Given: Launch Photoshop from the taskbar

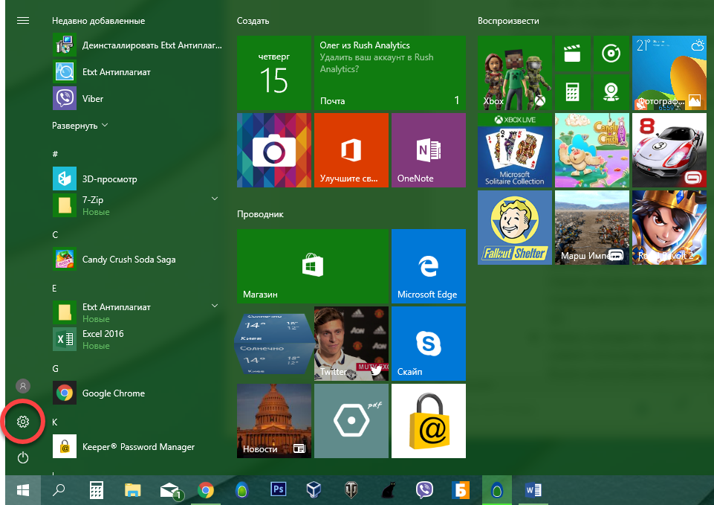Looking at the screenshot, I should coord(279,489).
